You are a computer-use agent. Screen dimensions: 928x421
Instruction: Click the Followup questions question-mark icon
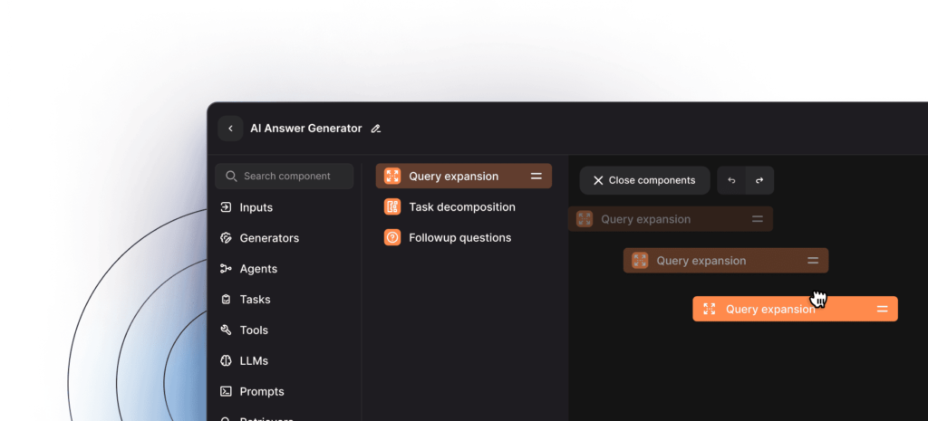392,238
